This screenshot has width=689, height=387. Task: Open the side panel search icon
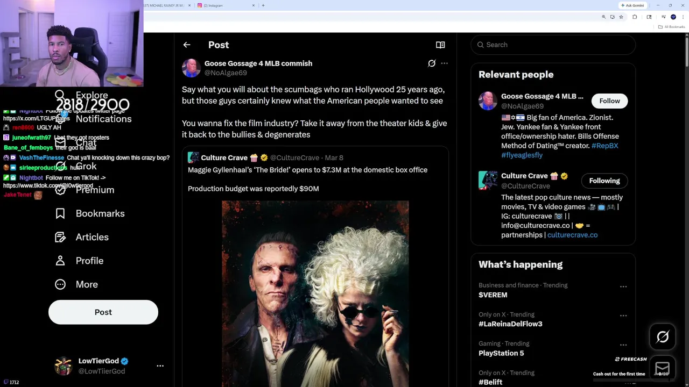coord(649,17)
